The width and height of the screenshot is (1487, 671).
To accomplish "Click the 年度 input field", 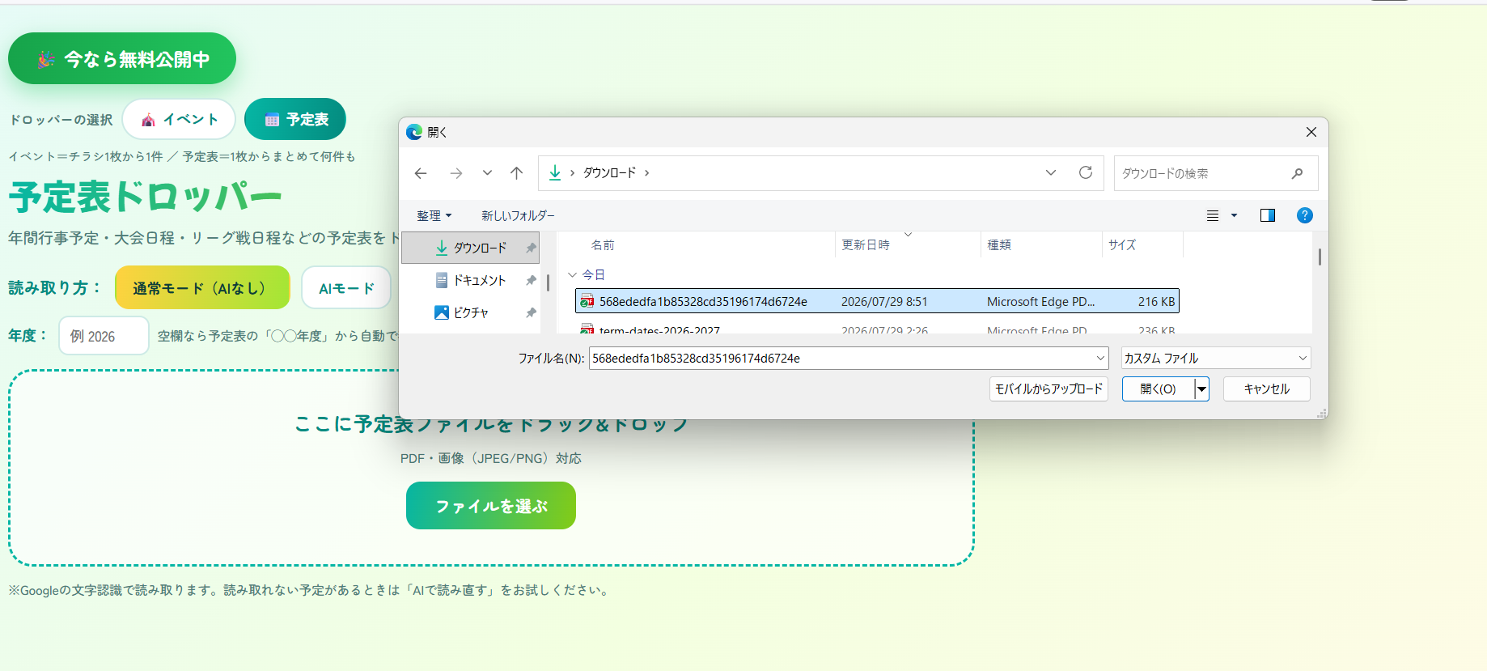I will [x=104, y=335].
